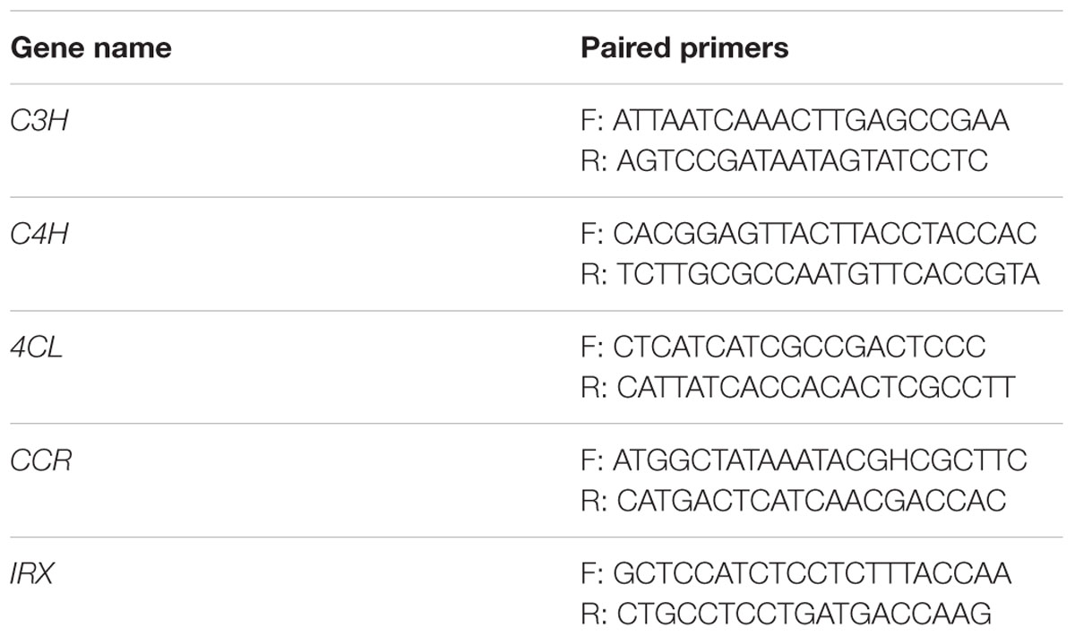Click the F: label in the CCR row
This screenshot has height=636, width=1075.
(x=593, y=460)
